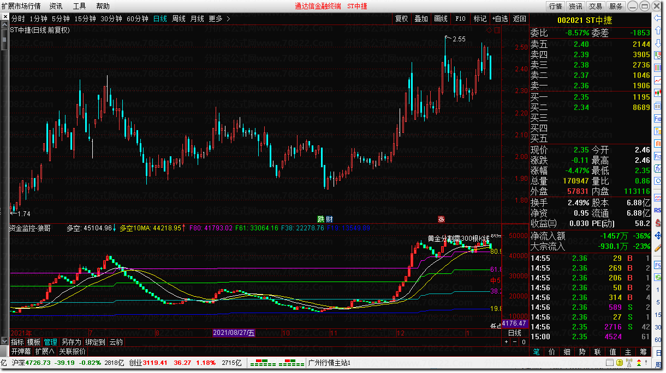Click the 返回 button
666x373 pixels.
(x=519, y=19)
